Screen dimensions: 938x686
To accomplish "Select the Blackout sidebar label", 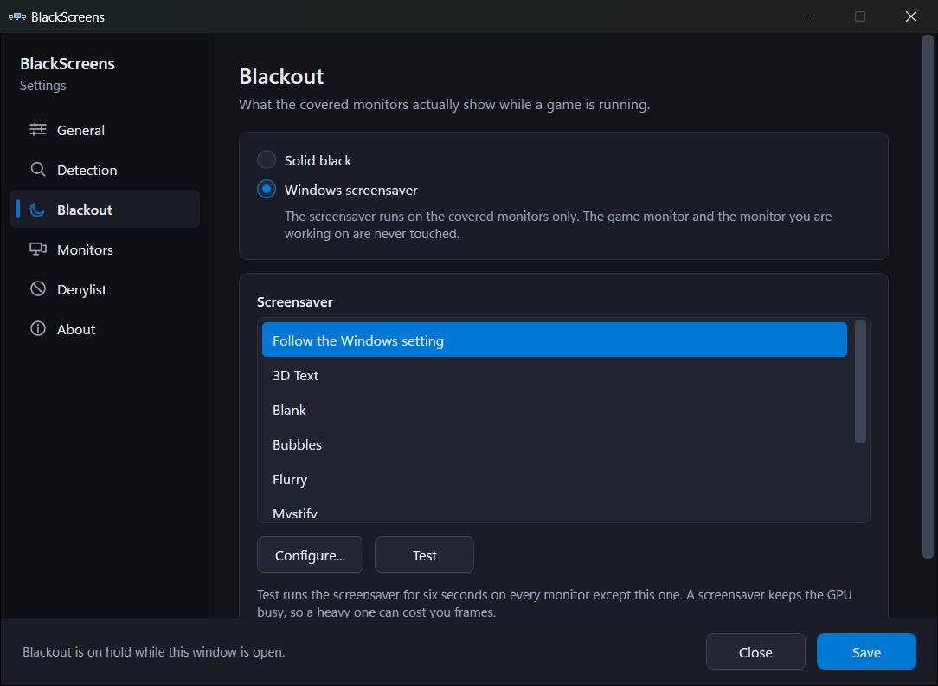I will coord(84,210).
